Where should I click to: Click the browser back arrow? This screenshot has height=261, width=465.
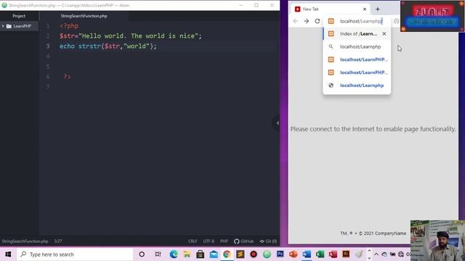tap(296, 21)
